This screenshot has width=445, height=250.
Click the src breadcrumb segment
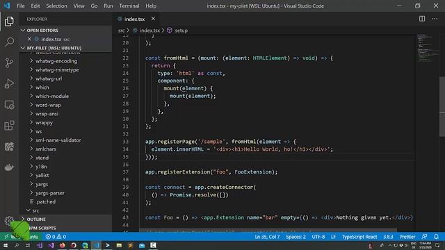(x=121, y=31)
